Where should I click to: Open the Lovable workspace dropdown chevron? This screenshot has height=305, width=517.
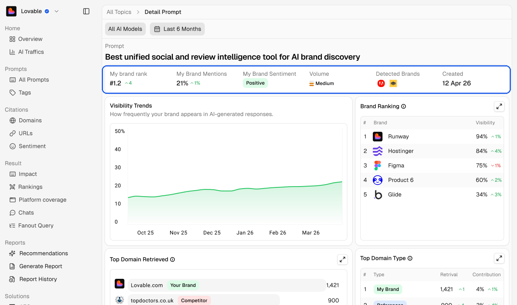coord(57,11)
